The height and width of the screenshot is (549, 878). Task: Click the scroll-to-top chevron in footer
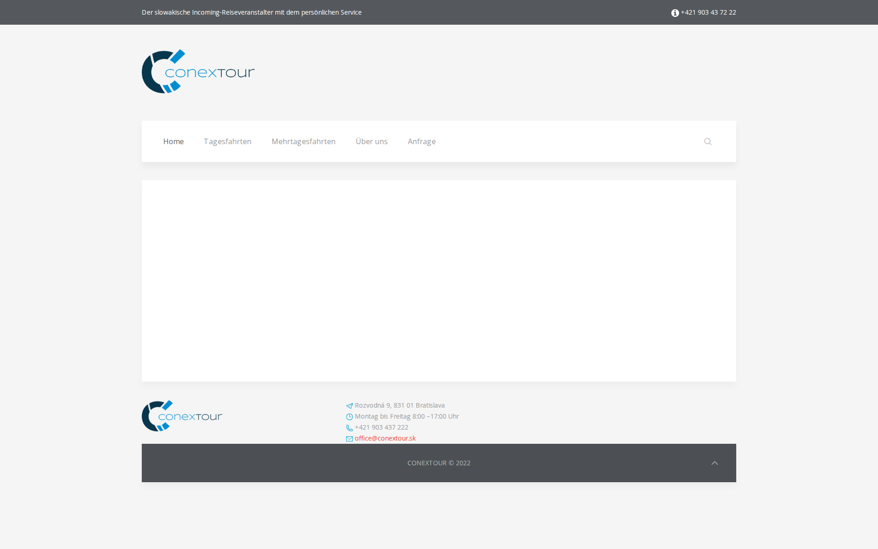714,463
